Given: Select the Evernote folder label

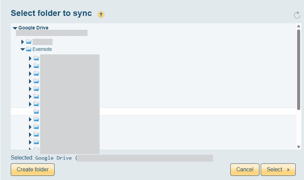Looking at the screenshot, I should pyautogui.click(x=42, y=49).
